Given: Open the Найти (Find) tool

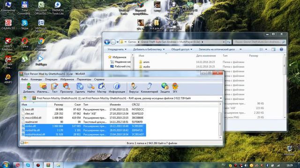Looking at the screenshot, I should coord(91,88).
